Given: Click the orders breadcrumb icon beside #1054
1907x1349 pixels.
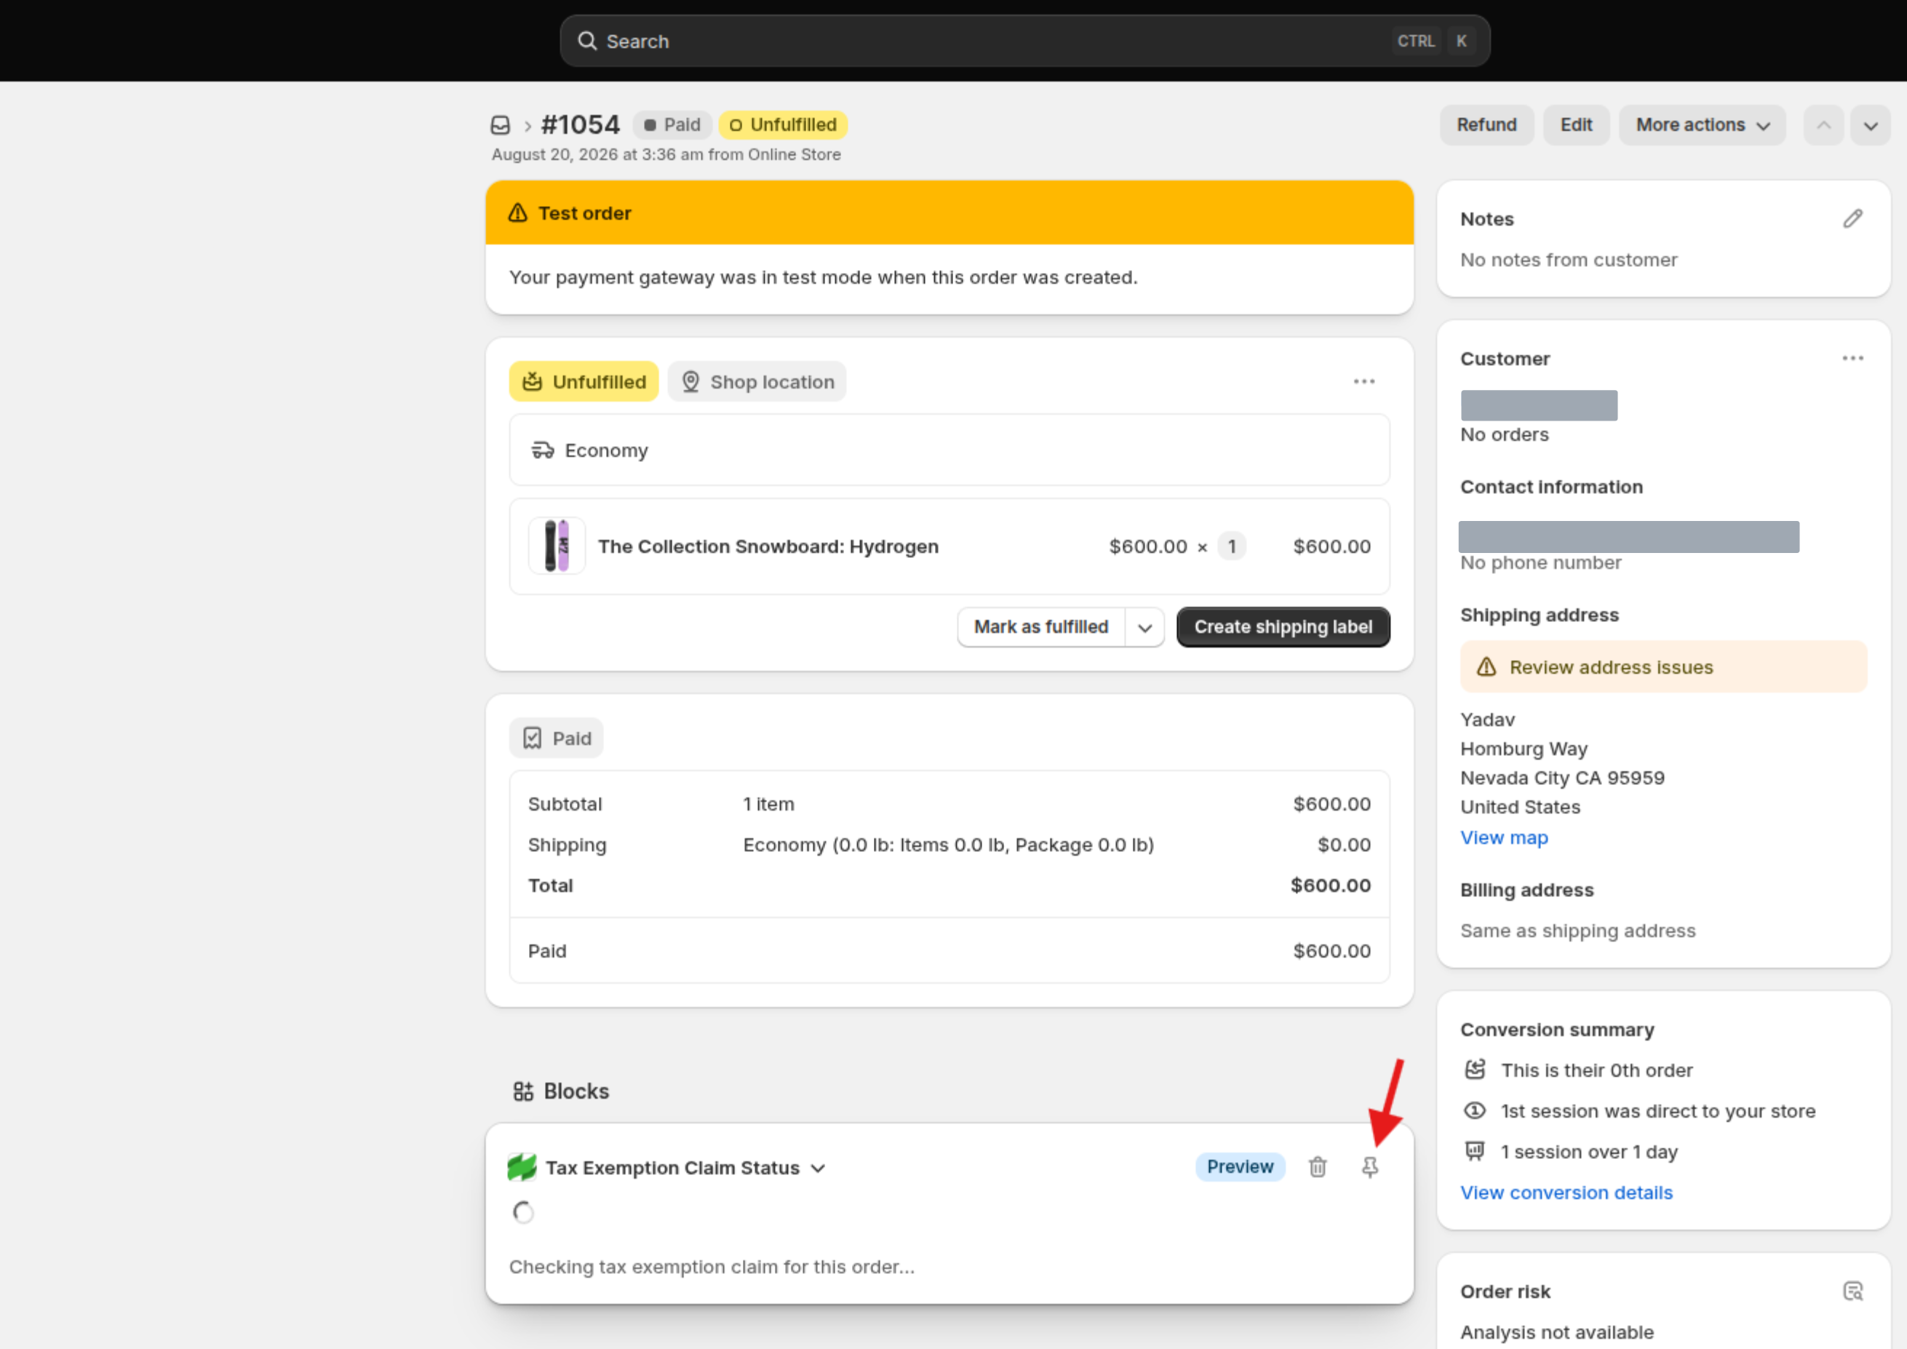Looking at the screenshot, I should (x=500, y=125).
